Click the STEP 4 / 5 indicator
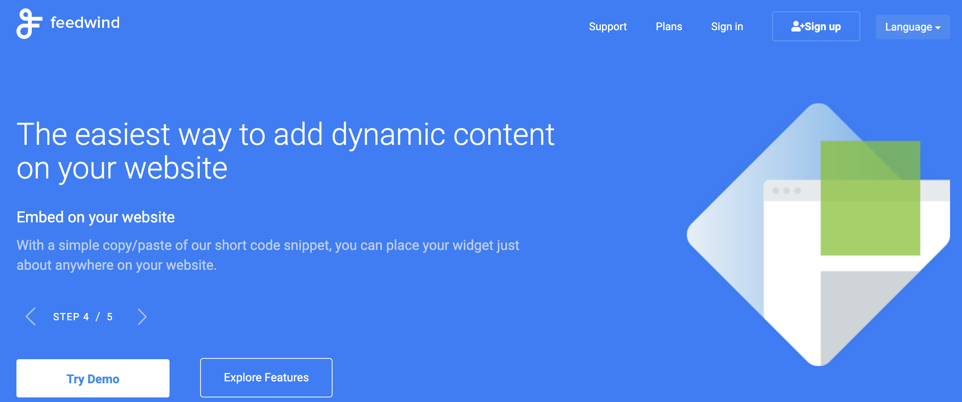 [x=83, y=316]
